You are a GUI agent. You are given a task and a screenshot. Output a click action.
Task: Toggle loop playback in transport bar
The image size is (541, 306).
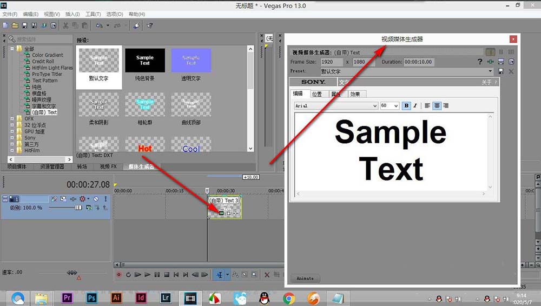128,275
